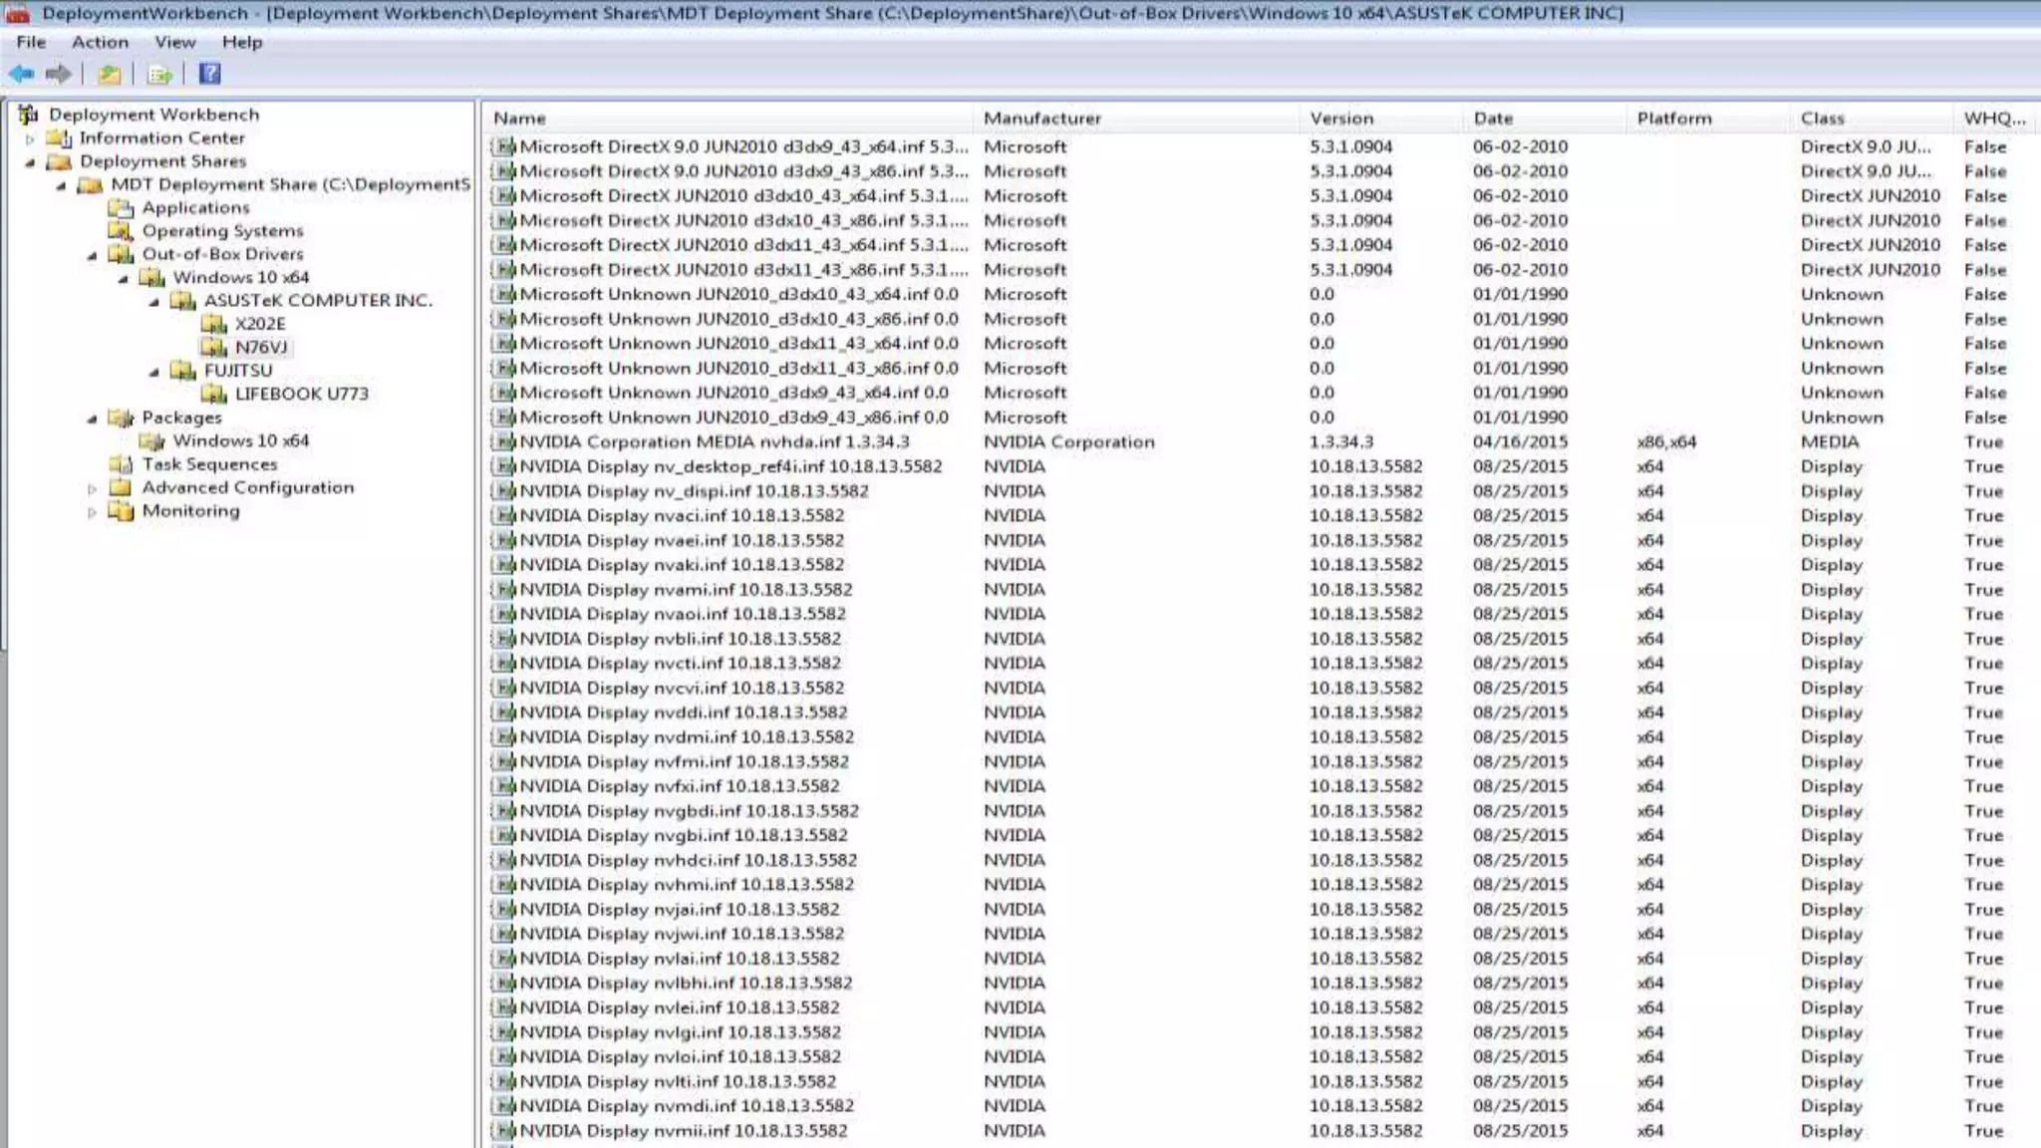The width and height of the screenshot is (2041, 1148).
Task: Click the Out-of-Box Drivers folder icon
Action: click(x=122, y=254)
